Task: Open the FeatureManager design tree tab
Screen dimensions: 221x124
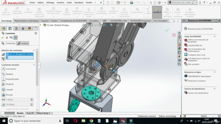Action: pos(3,29)
